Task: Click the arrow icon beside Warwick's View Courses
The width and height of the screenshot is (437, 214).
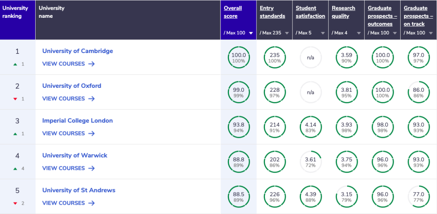Action: tap(91, 168)
